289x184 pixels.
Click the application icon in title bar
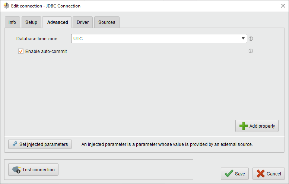6,6
